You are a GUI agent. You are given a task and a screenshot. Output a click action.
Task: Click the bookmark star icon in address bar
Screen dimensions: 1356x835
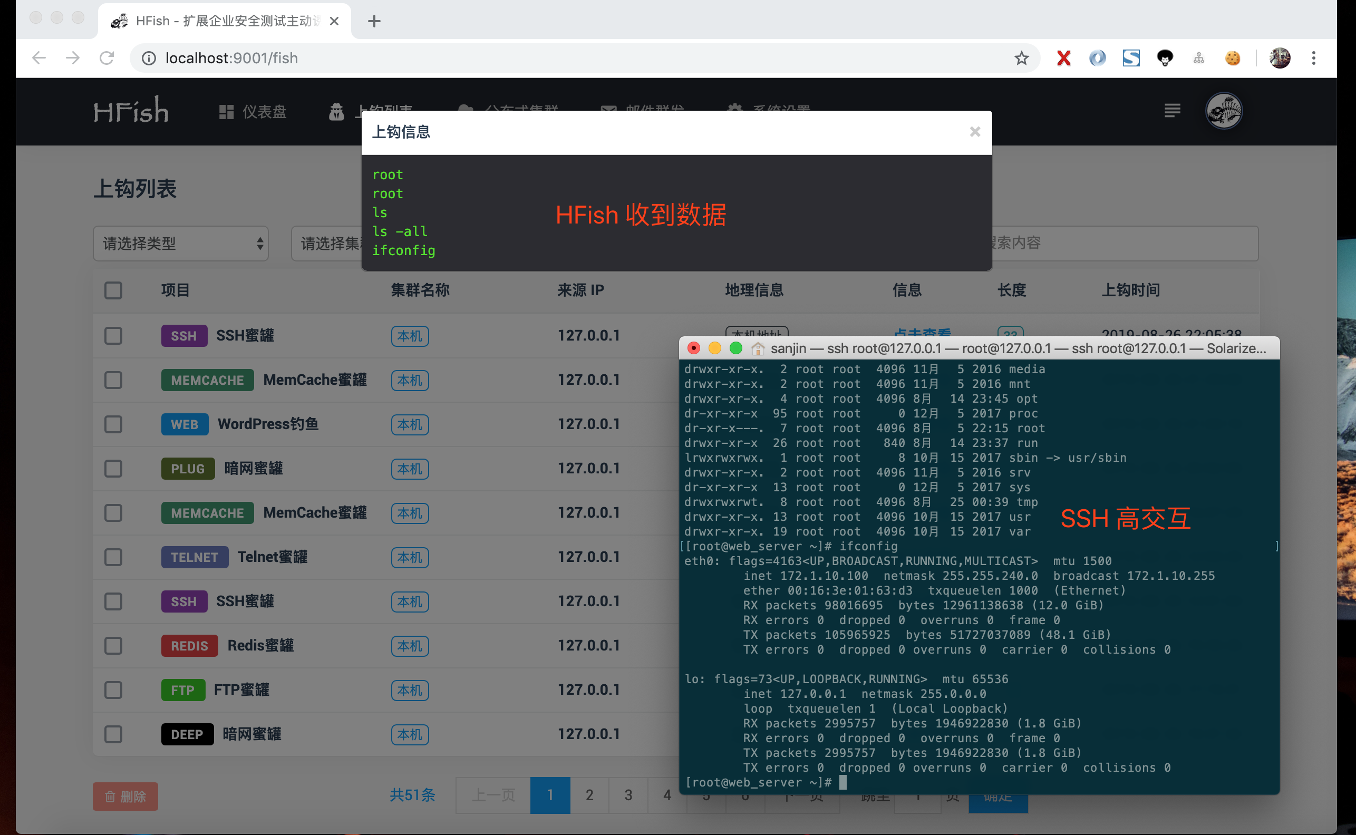pos(1021,58)
